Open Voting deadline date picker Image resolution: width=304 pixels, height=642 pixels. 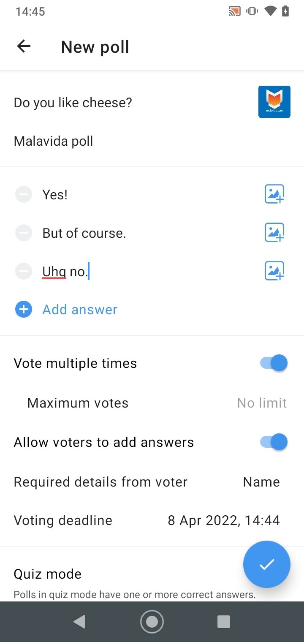pos(224,520)
